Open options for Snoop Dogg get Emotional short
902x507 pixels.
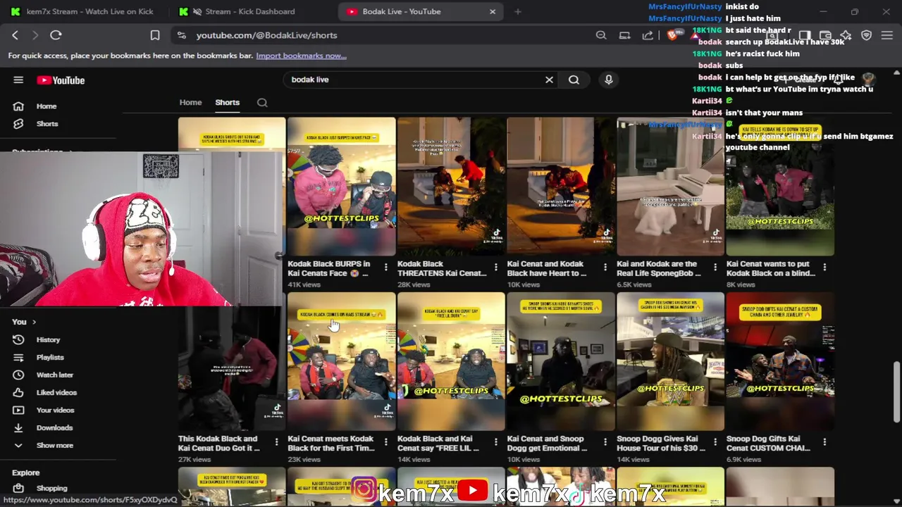[605, 442]
